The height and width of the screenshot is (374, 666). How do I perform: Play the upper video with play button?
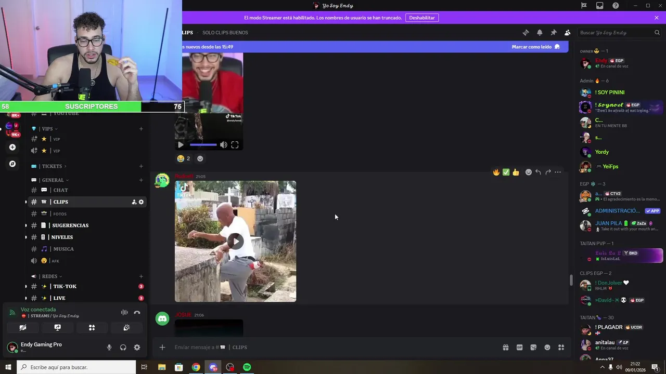(x=181, y=145)
